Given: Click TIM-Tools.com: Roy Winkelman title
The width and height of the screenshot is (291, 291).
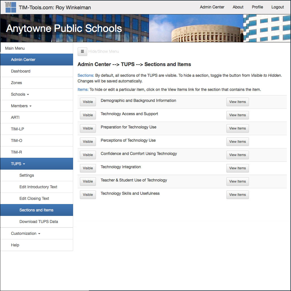Looking at the screenshot, I should coord(55,7).
